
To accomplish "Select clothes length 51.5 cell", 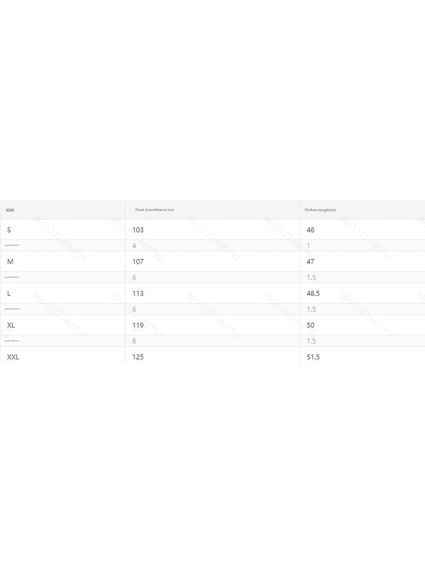I will (x=313, y=357).
